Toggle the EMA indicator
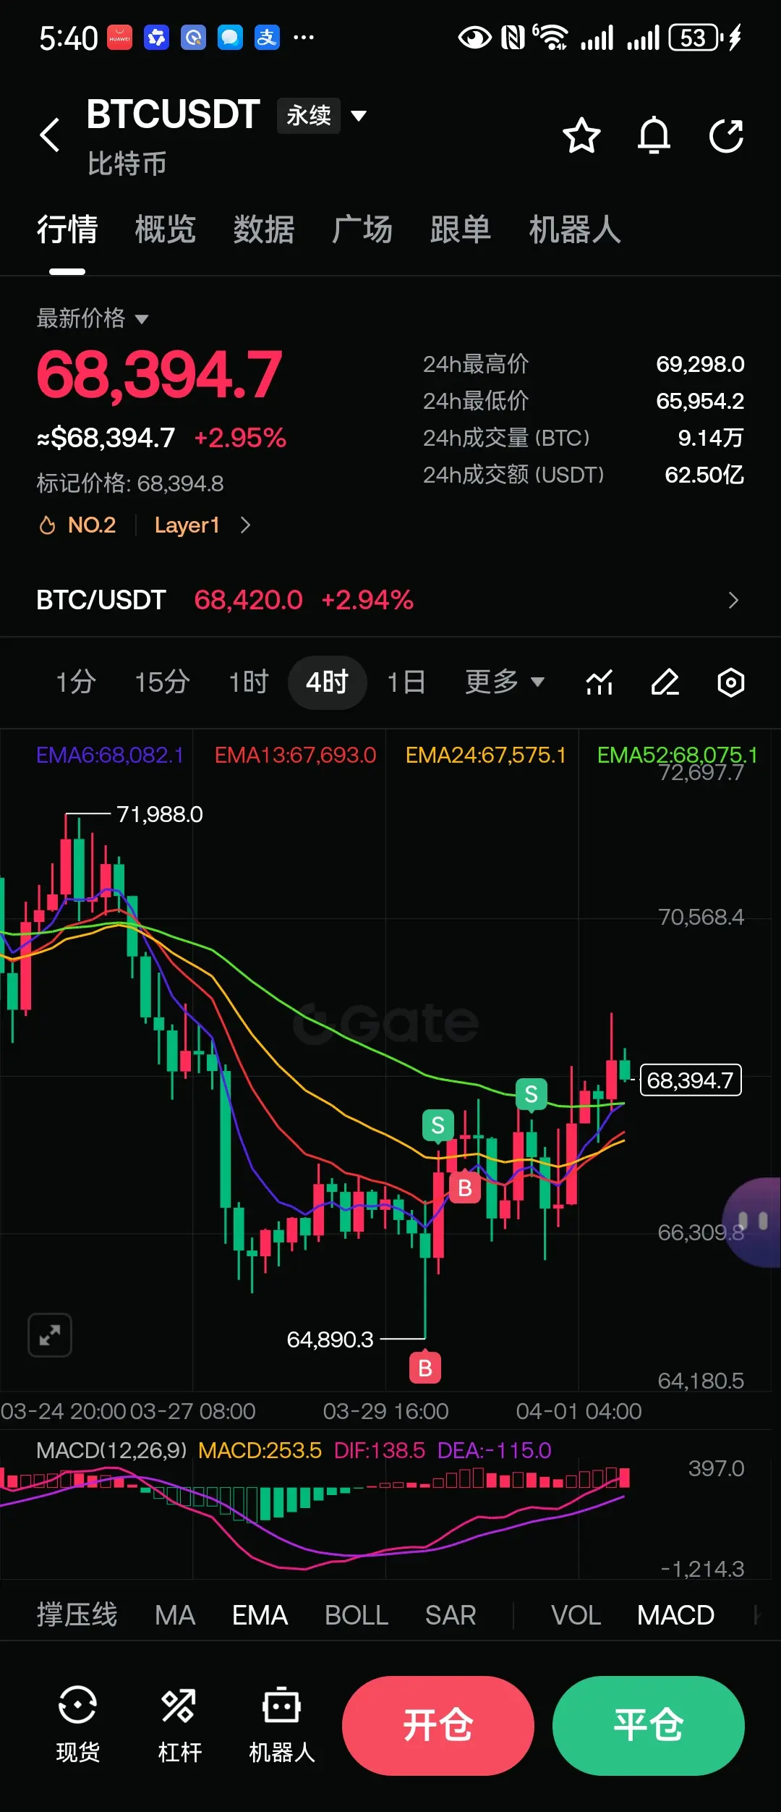The image size is (781, 1812). 260,1614
